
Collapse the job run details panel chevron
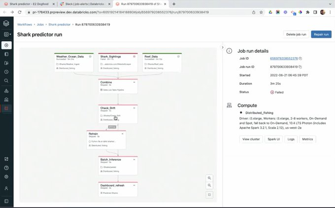point(222,47)
